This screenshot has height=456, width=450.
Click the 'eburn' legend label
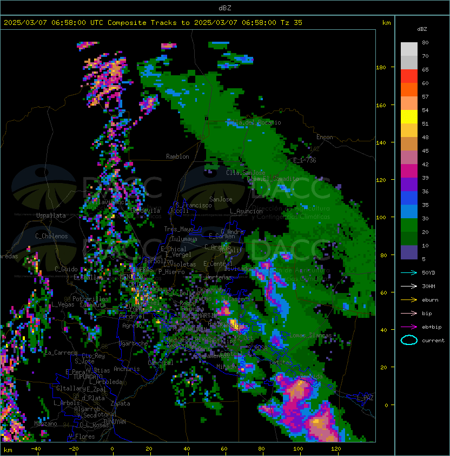point(430,300)
